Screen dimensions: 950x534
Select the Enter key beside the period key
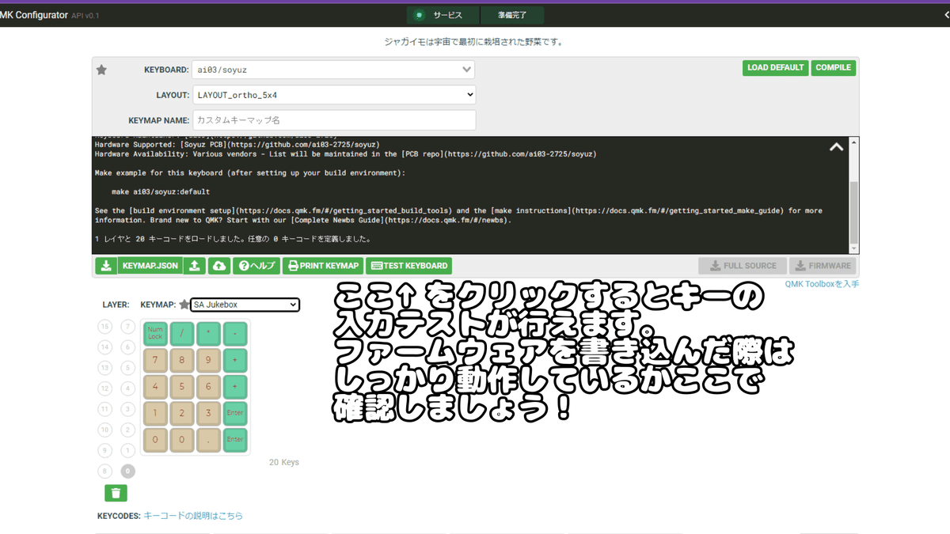pyautogui.click(x=235, y=440)
